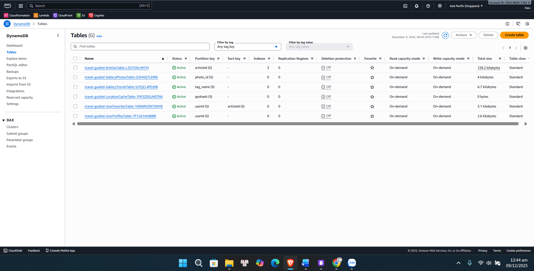
Task: Open Lambda from the favorites bar
Action: point(41,15)
